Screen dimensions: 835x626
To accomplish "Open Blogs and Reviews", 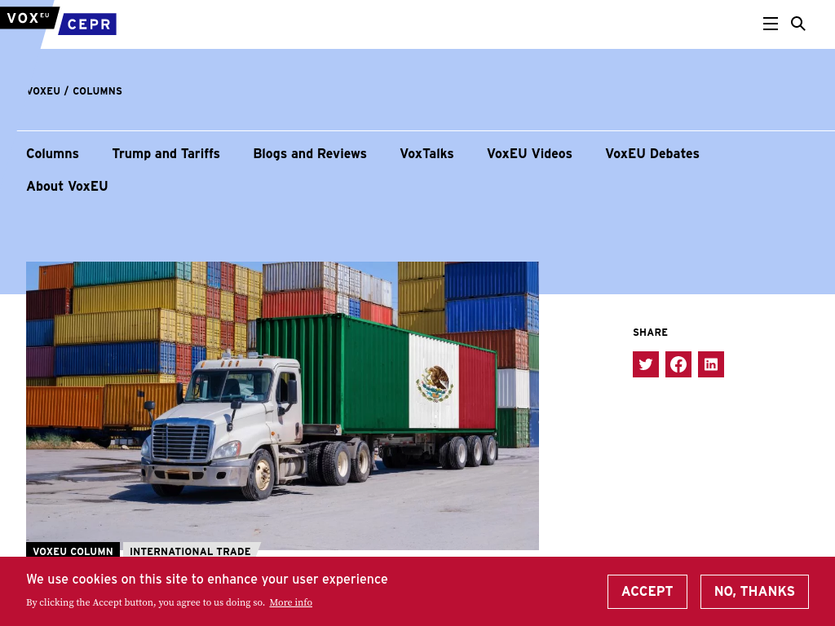I will [x=310, y=153].
